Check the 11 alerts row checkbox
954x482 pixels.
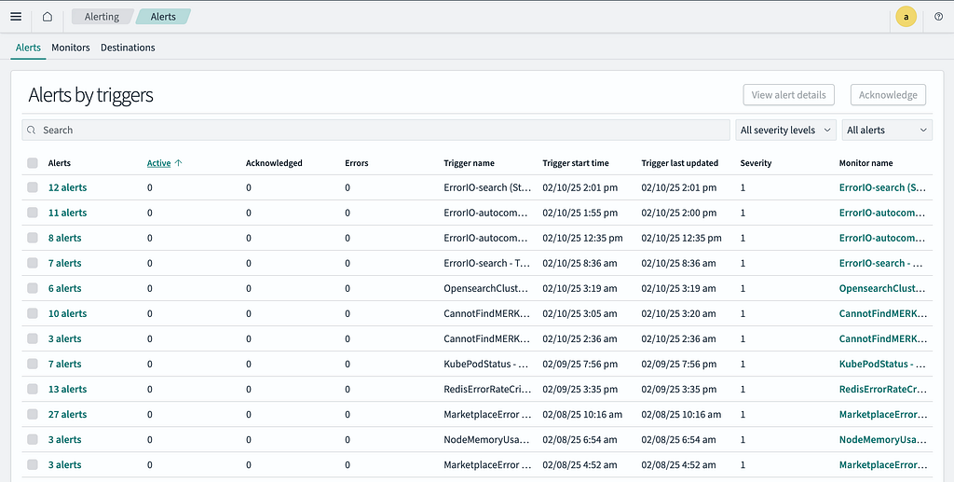point(33,213)
